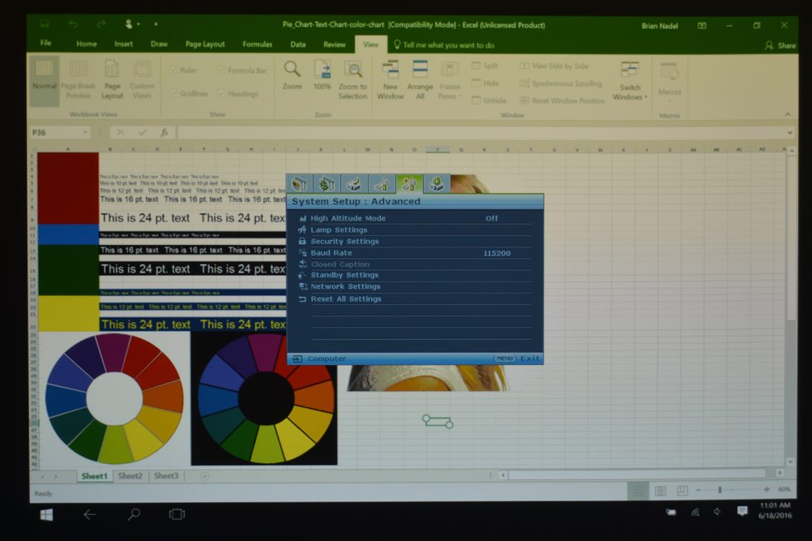This screenshot has width=812, height=541.
Task: Click the Hide window command
Action: 486,84
